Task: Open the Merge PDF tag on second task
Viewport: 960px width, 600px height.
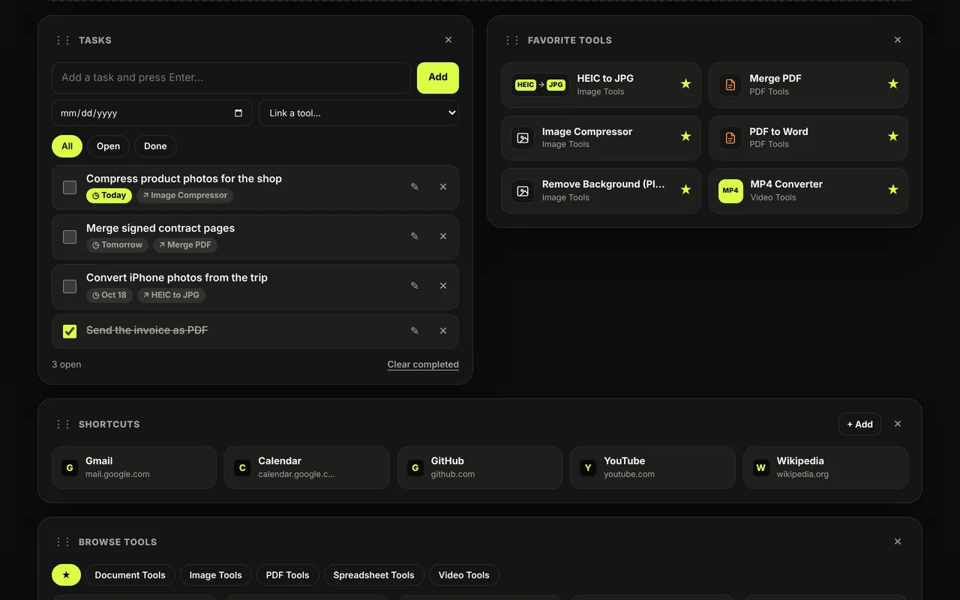Action: point(185,245)
